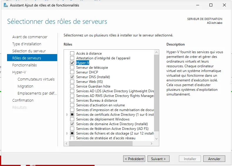Screen dimensions: 232x166
Task: Select the Serveur de télécopie checkbox
Action: (x=72, y=68)
